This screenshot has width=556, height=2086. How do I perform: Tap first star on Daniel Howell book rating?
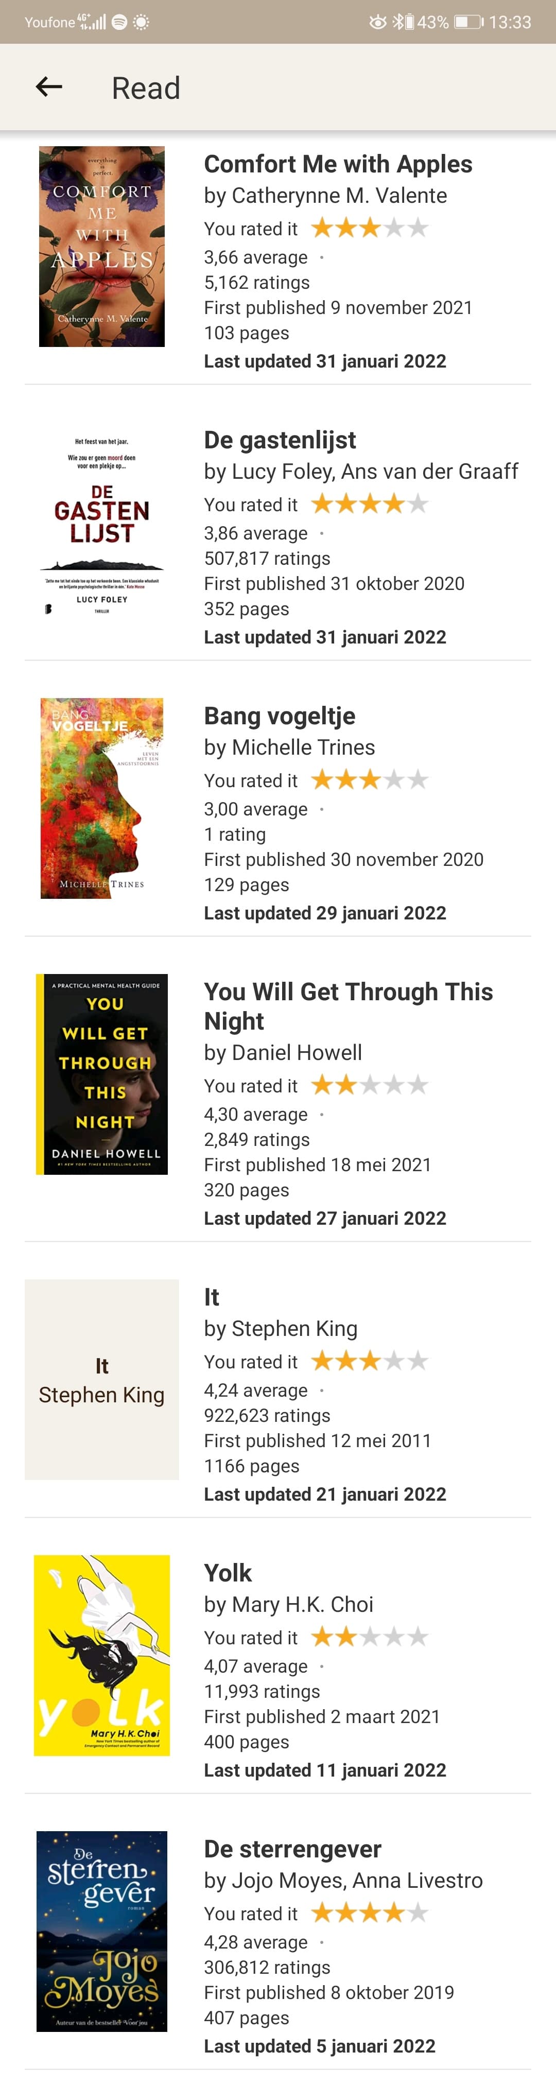(322, 1084)
